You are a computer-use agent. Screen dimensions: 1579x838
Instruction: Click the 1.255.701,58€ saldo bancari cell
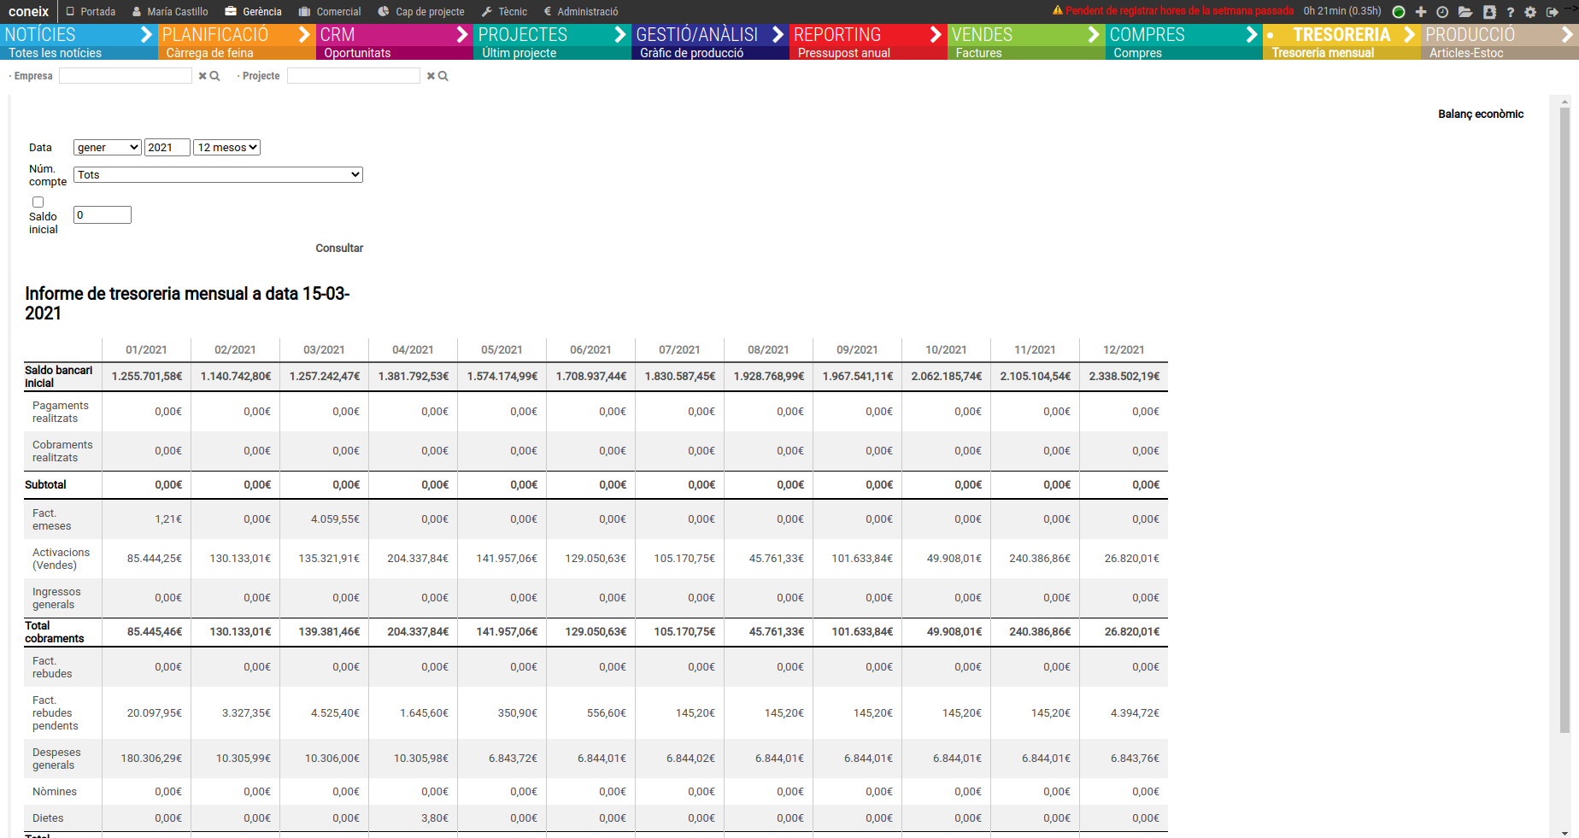click(x=147, y=376)
